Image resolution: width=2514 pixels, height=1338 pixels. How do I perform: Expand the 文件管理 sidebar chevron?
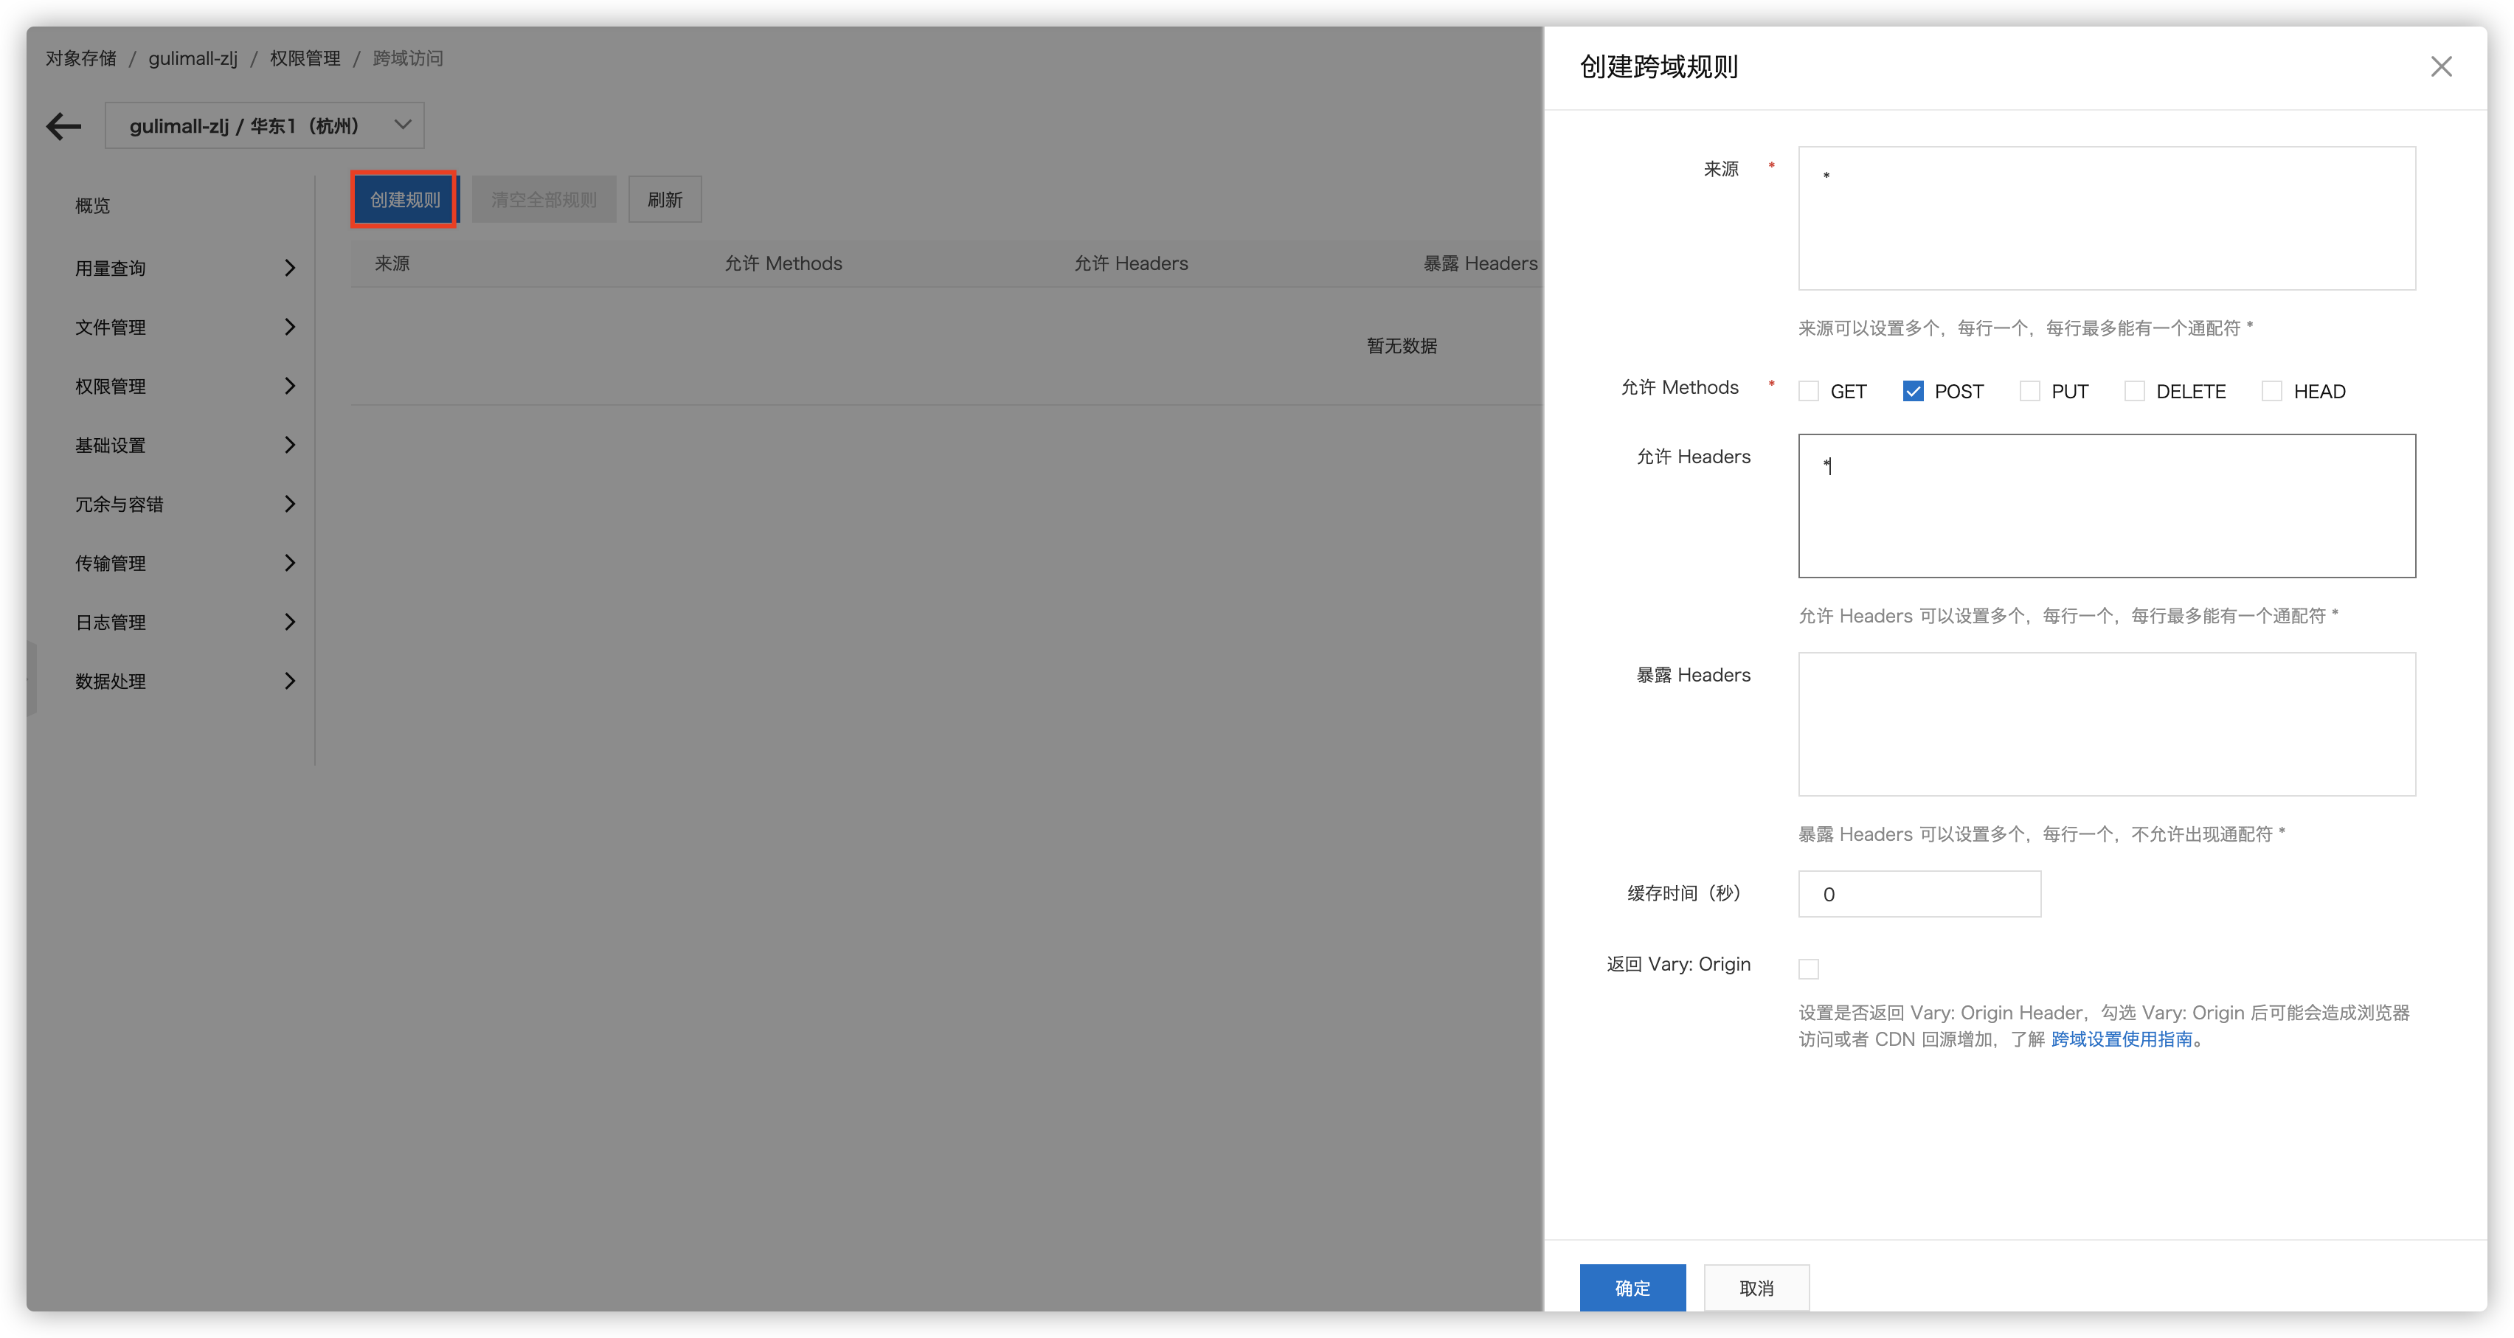click(x=289, y=327)
